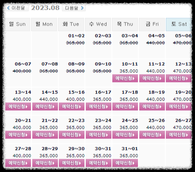Go to next month (다음달)

click(74, 8)
